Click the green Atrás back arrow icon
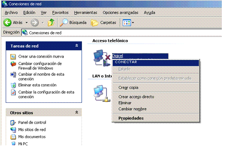Image resolution: width=239 pixels, height=149 pixels. click(x=7, y=22)
